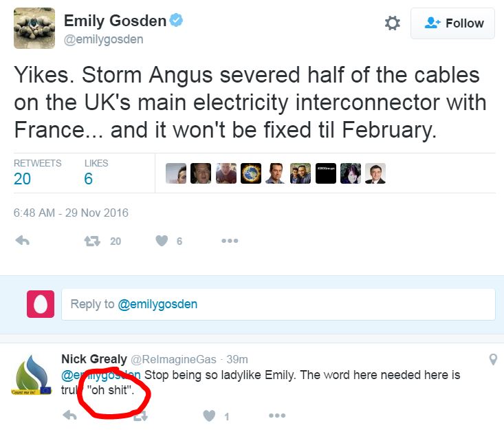Click in the Reply to @emilygosden field
Viewport: 504px width, 430px height.
pos(278,304)
